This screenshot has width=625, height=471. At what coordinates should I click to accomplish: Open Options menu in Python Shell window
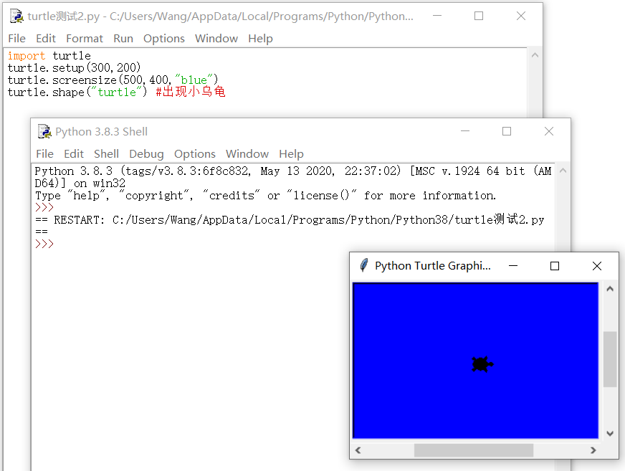click(x=194, y=154)
